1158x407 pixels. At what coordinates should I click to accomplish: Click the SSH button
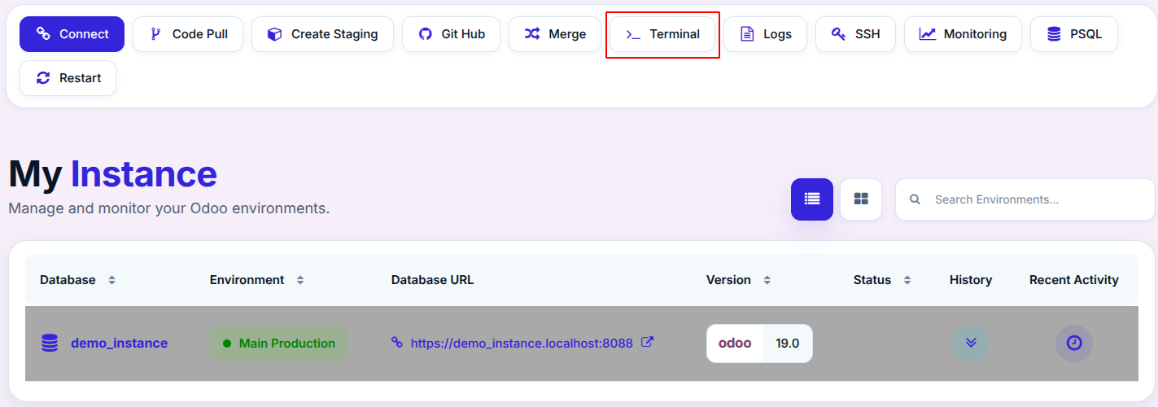(x=855, y=34)
